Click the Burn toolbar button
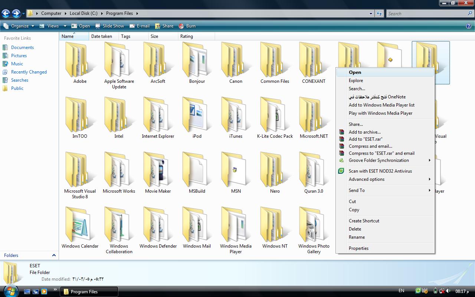The height and width of the screenshot is (297, 475). click(187, 26)
